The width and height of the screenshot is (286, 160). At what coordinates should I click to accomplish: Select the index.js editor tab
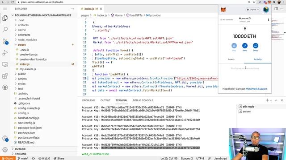coord(91,9)
